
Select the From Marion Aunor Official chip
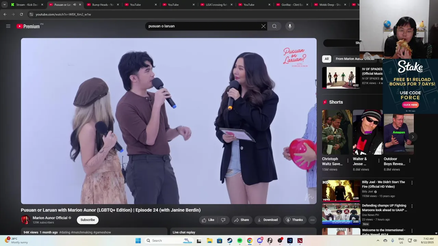click(x=355, y=59)
